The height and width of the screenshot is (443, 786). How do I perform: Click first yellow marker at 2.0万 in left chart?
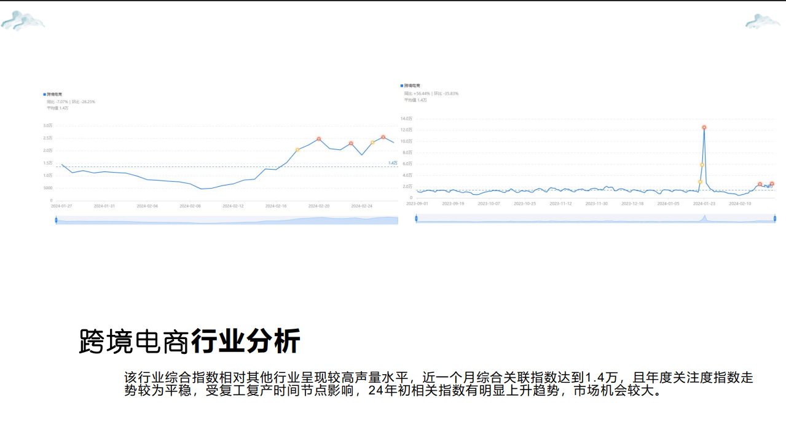tap(297, 150)
